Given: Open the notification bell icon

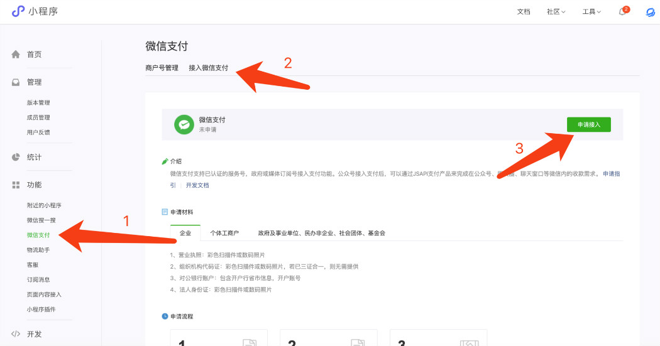Looking at the screenshot, I should click(x=622, y=12).
